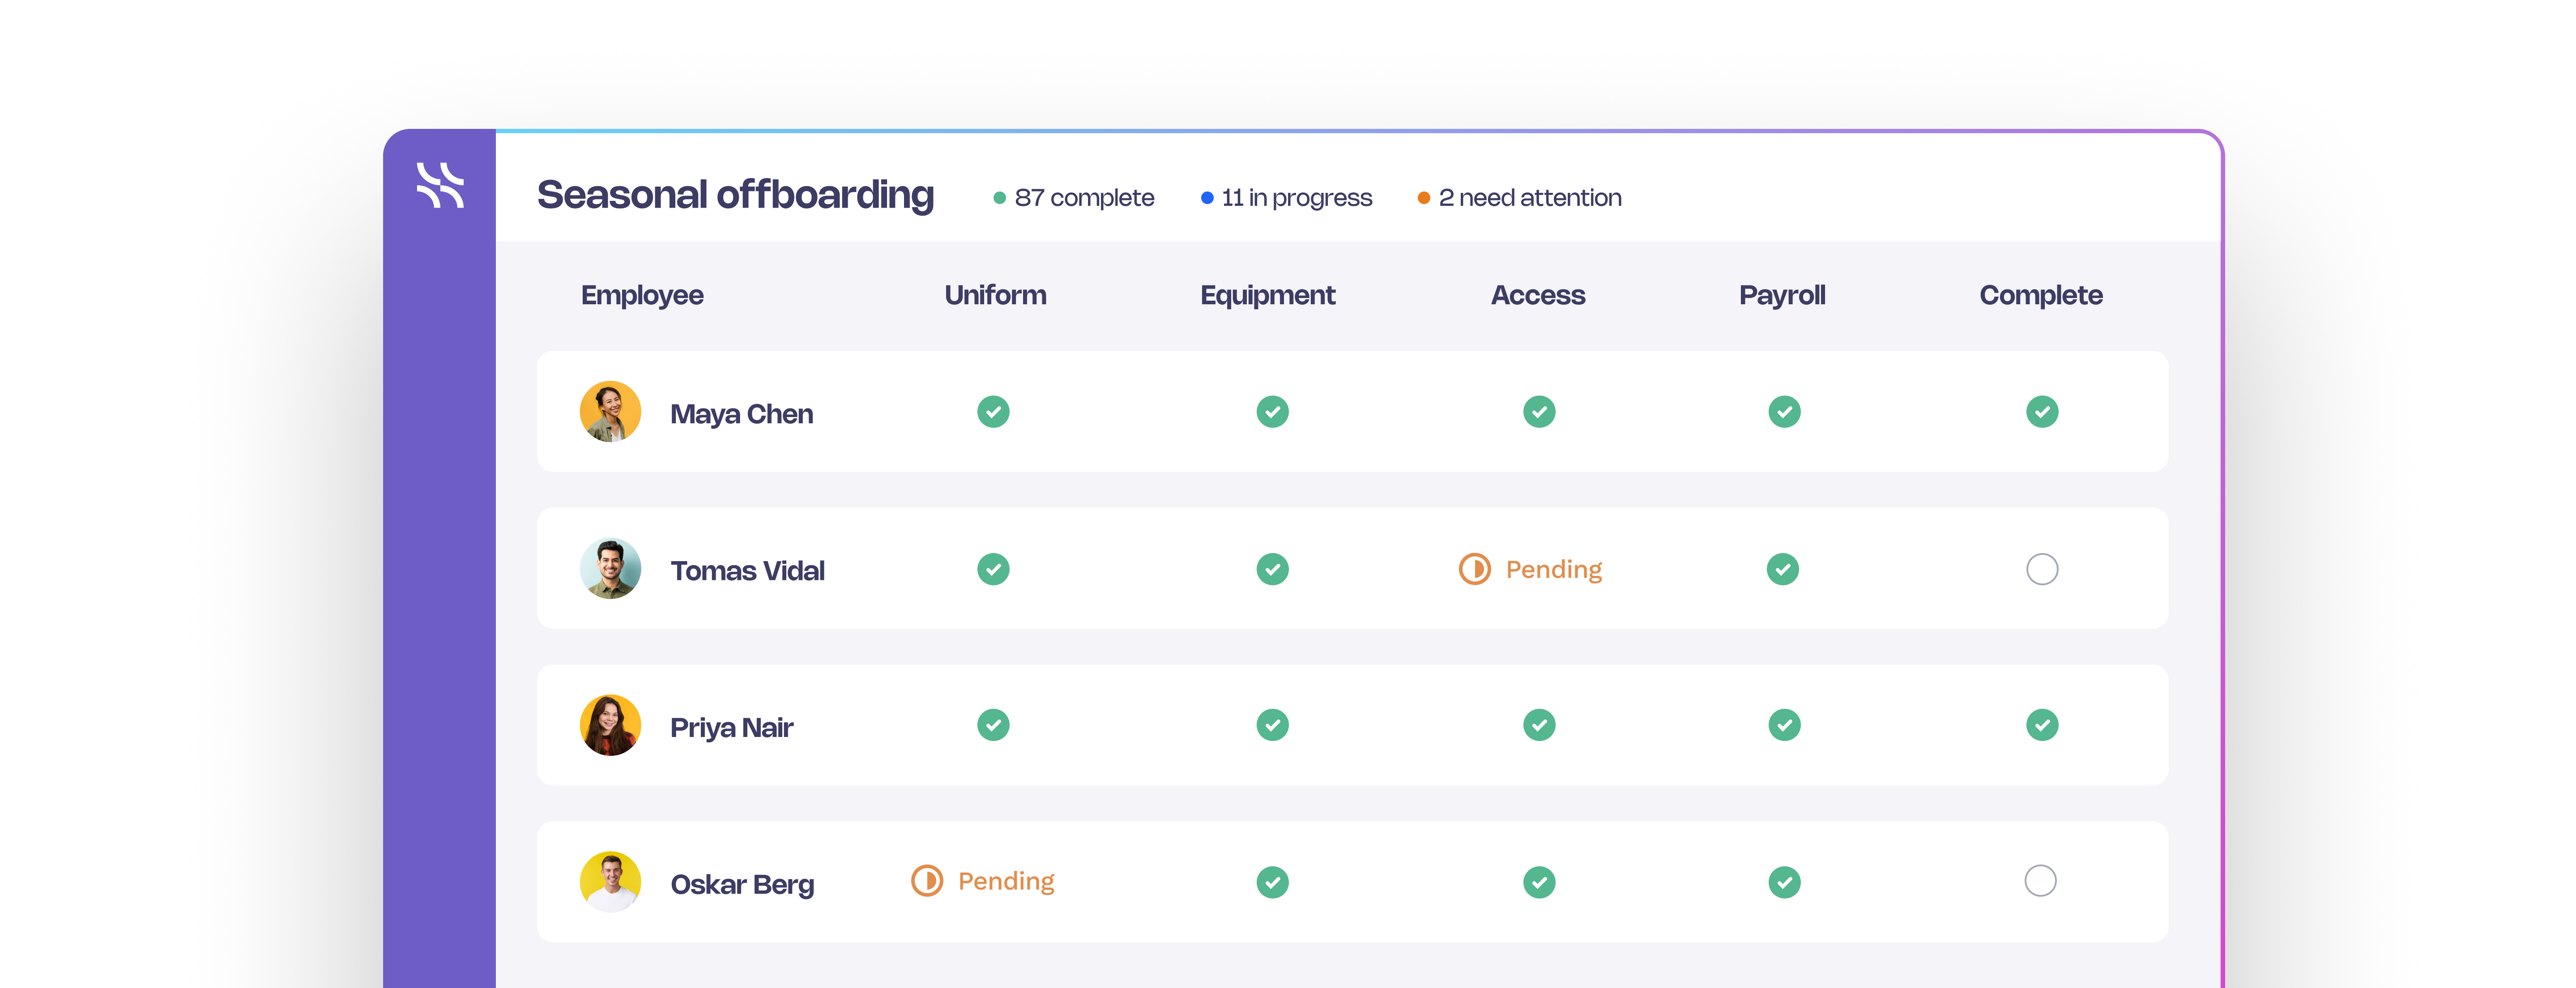Sort by the Employee column header
Image resolution: width=2576 pixels, height=988 pixels.
click(642, 295)
